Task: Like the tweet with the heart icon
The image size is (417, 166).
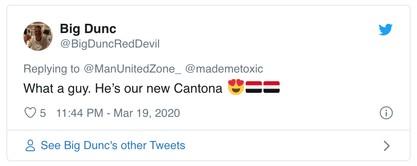Action: (31, 113)
